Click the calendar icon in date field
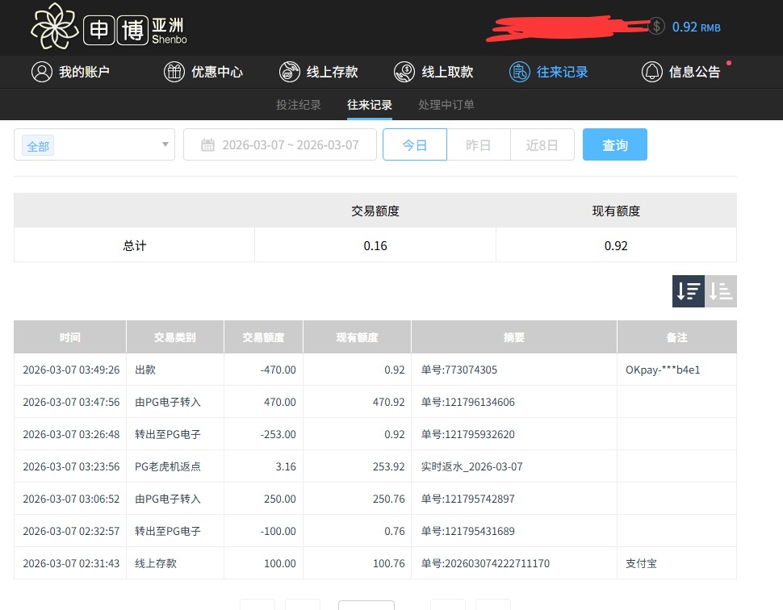Viewport: 783px width, 610px height. point(207,145)
